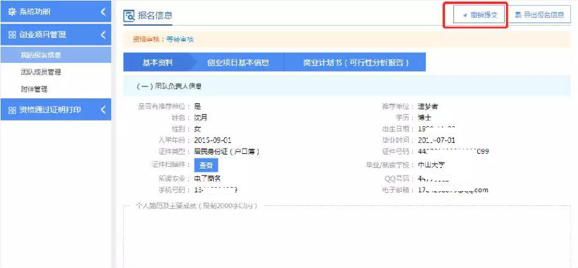Click the gear icon beside 系统功能
The width and height of the screenshot is (578, 268).
click(x=12, y=12)
